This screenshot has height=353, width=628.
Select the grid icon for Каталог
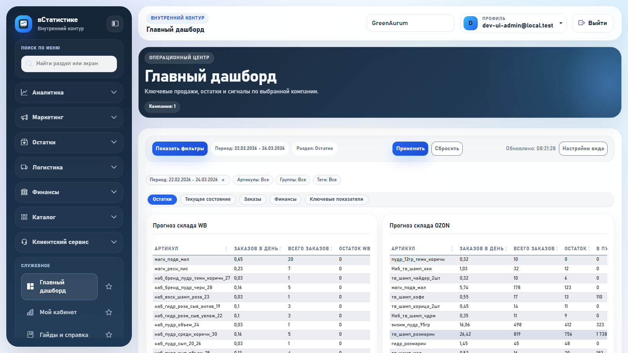[x=24, y=217]
